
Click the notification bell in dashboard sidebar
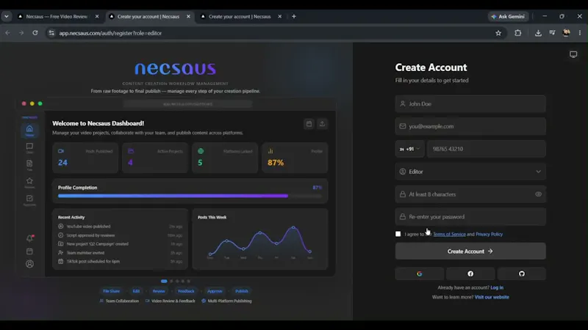(29, 238)
